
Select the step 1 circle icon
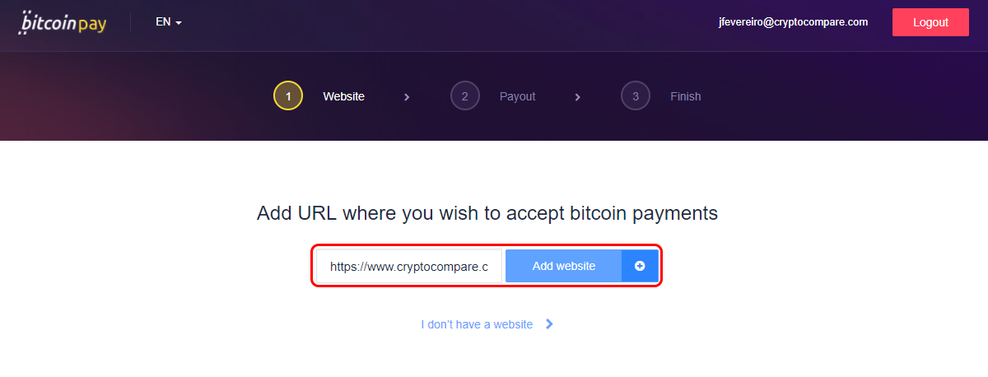tap(288, 96)
